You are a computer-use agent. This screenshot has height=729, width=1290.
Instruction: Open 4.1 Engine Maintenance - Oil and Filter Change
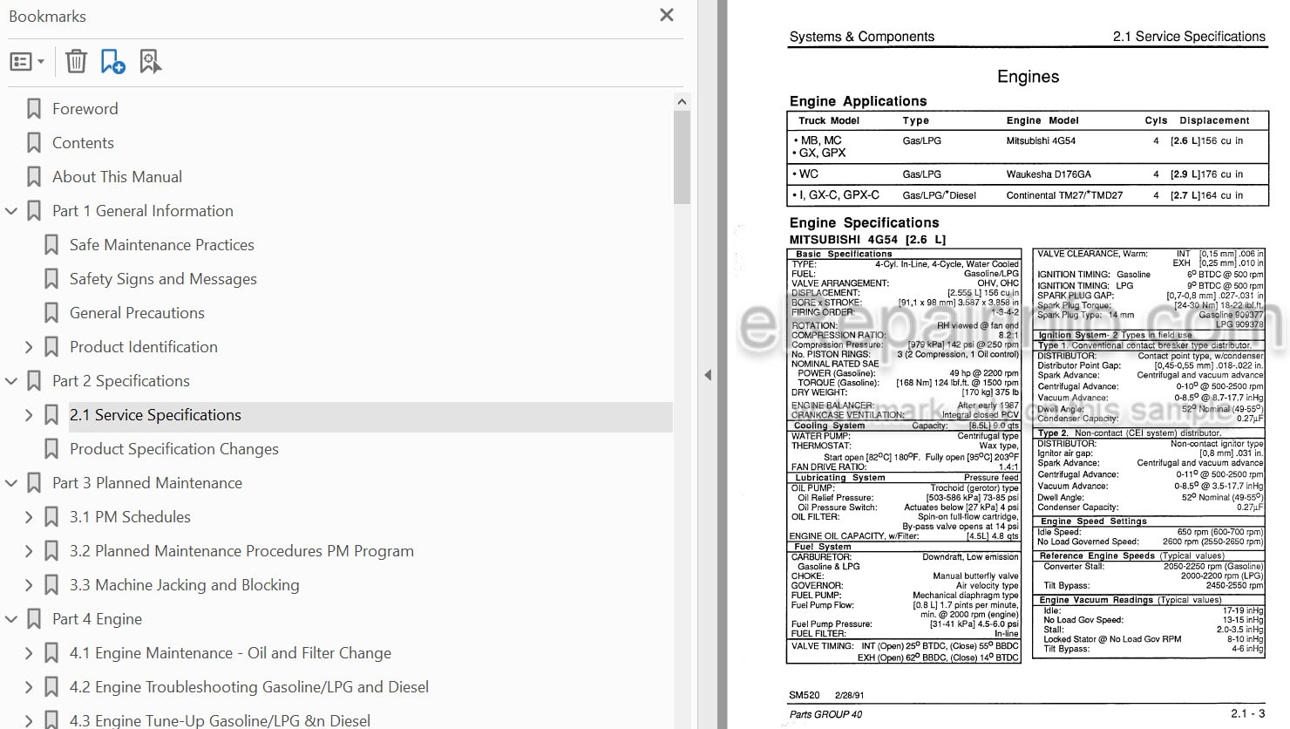point(230,653)
